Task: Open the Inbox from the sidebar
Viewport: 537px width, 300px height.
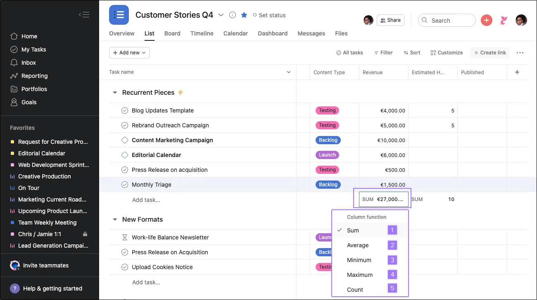Action: pyautogui.click(x=29, y=62)
